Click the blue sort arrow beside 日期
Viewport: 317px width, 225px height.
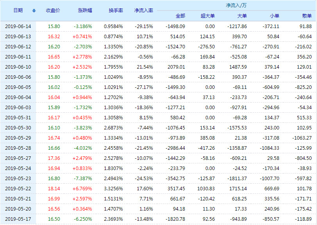tap(34, 11)
